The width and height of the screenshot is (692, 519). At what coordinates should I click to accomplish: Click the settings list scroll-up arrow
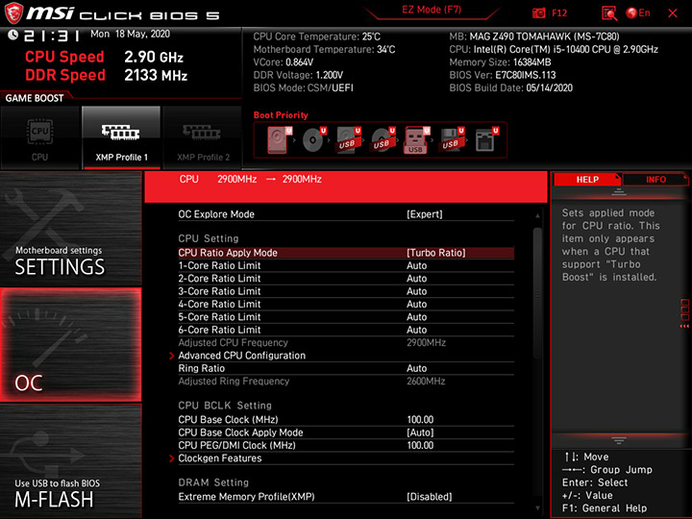point(537,216)
